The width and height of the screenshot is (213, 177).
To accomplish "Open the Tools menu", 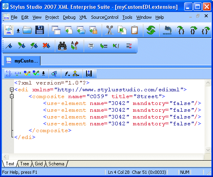I will click(127, 17).
